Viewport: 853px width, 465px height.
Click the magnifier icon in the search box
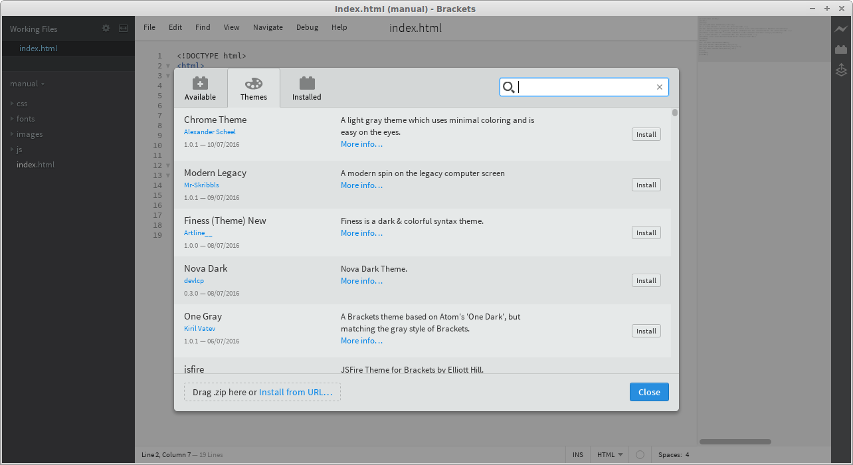(x=508, y=87)
